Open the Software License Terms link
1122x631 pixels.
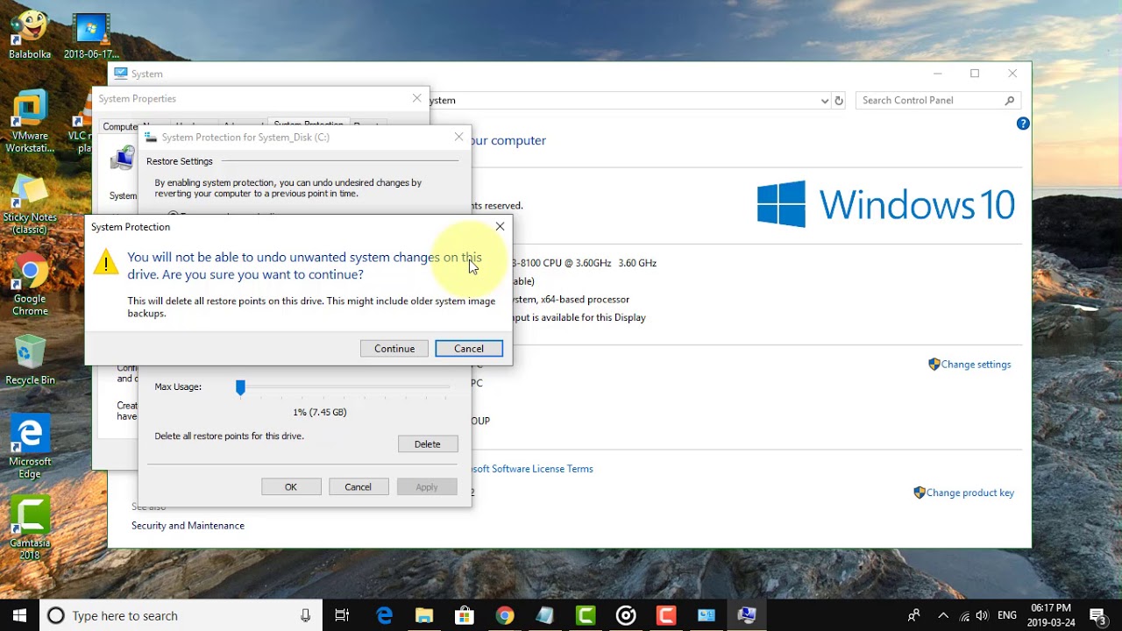pyautogui.click(x=532, y=469)
